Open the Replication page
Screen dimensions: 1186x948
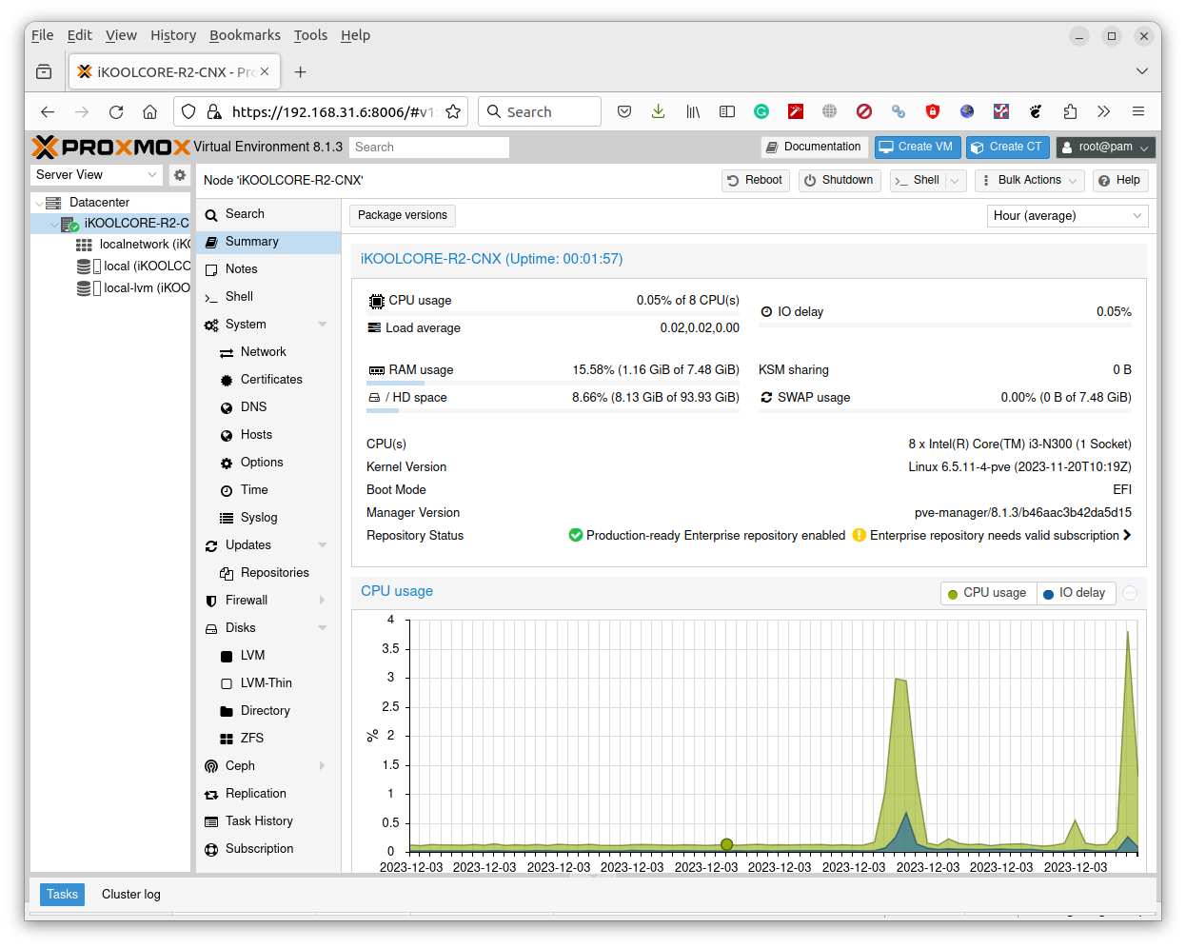pyautogui.click(x=255, y=794)
